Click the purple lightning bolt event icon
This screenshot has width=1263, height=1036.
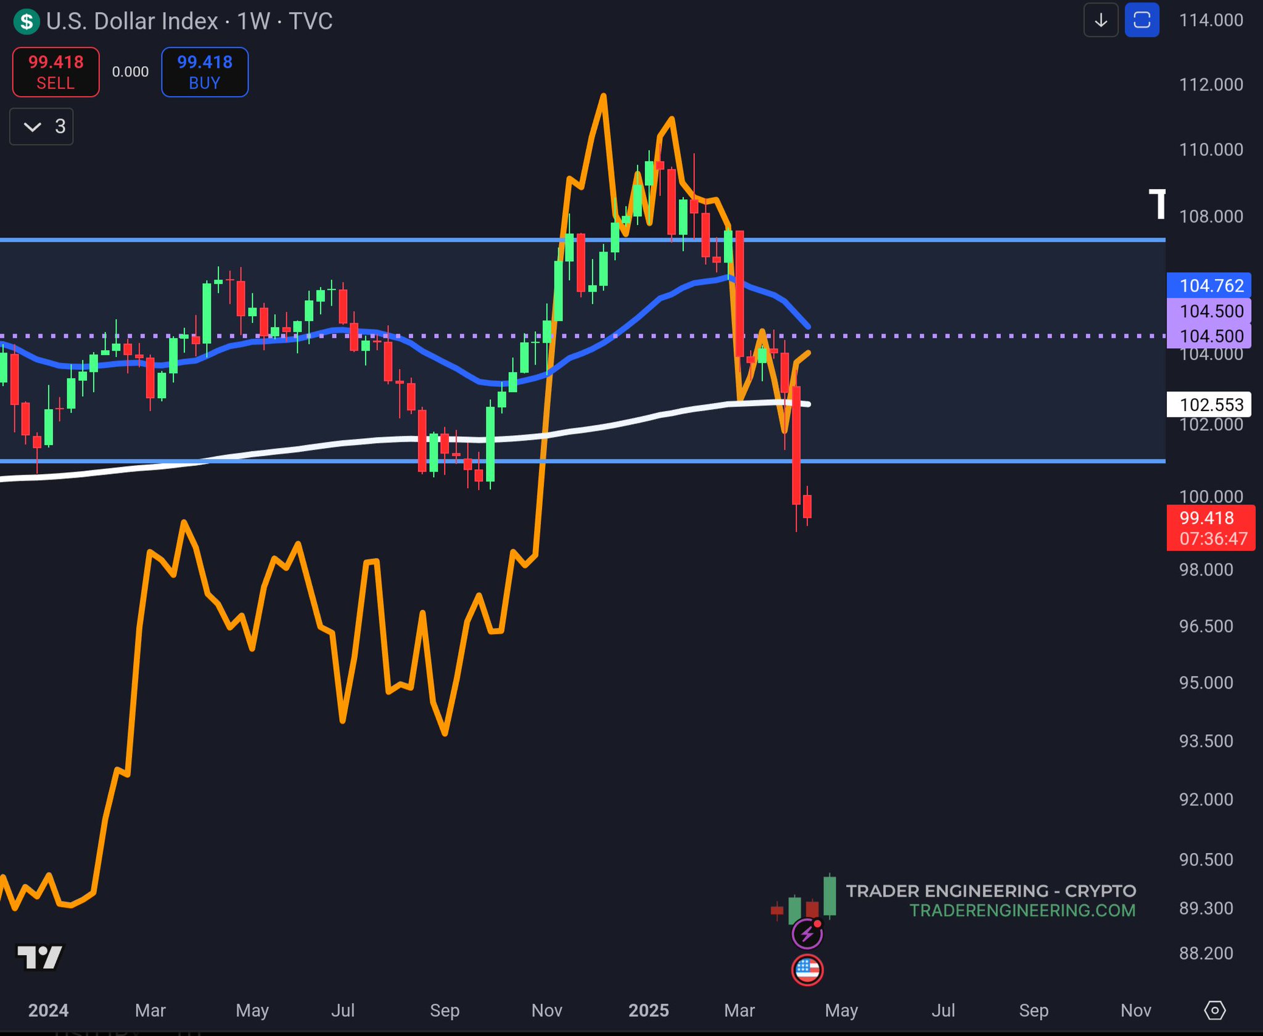pos(807,934)
